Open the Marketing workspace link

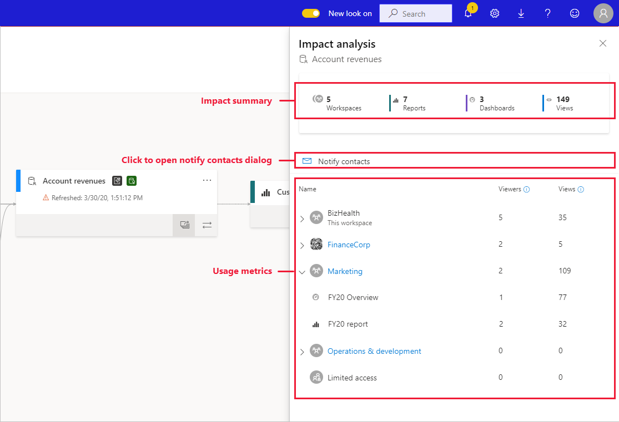[x=345, y=271]
